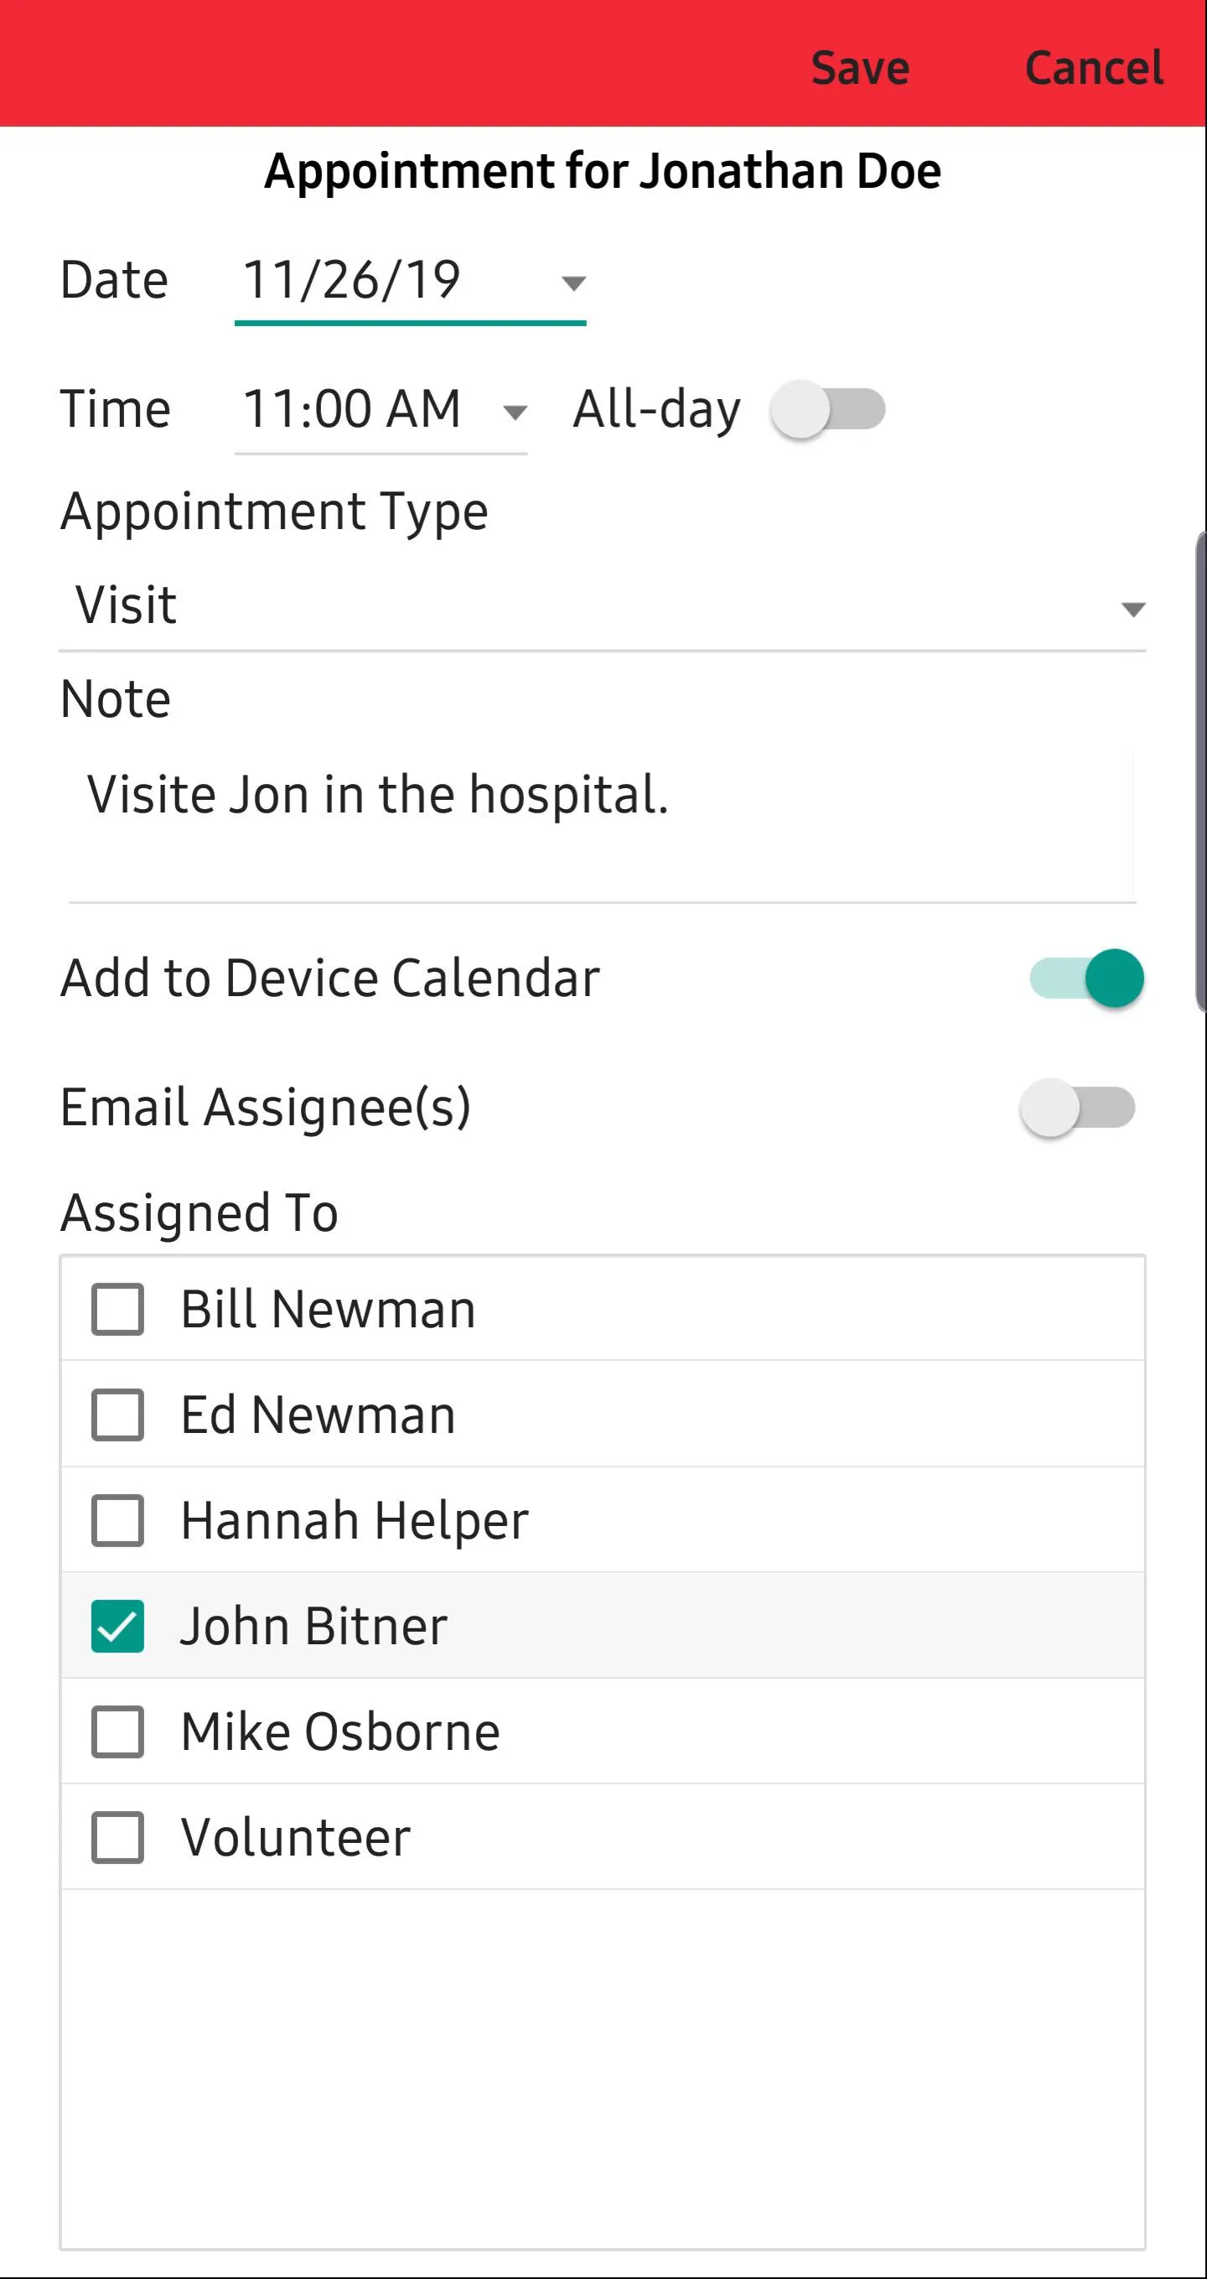Open the Time dropdown showing 11:00 AM
Image resolution: width=1207 pixels, height=2279 pixels.
click(381, 411)
